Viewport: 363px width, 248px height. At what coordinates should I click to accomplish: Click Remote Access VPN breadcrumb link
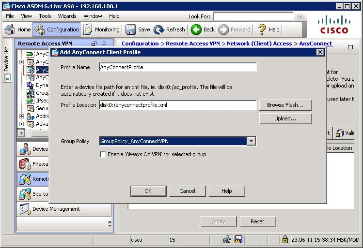click(193, 44)
